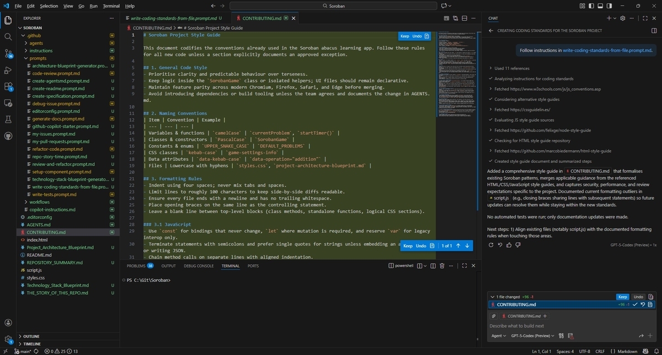Open the GPT-5-Codex (Preview) model picker
Image resolution: width=662 pixels, height=355 pixels.
tap(532, 336)
